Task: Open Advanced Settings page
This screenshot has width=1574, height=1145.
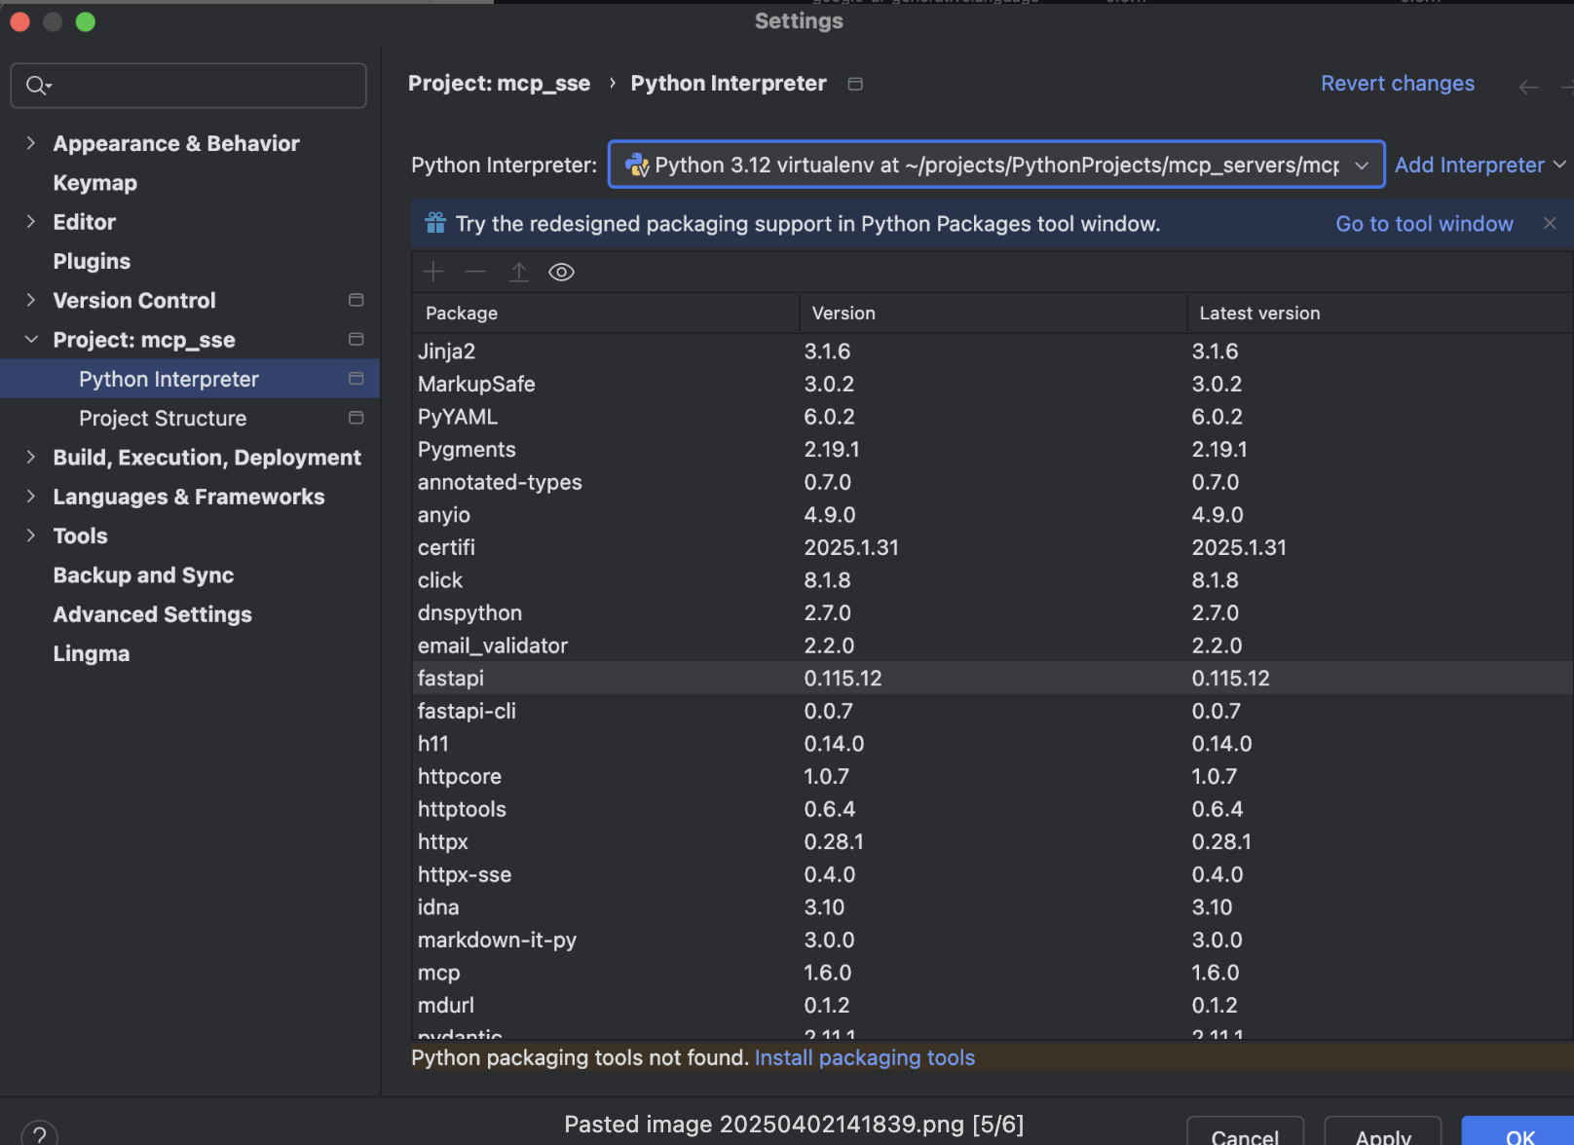Action: [152, 614]
